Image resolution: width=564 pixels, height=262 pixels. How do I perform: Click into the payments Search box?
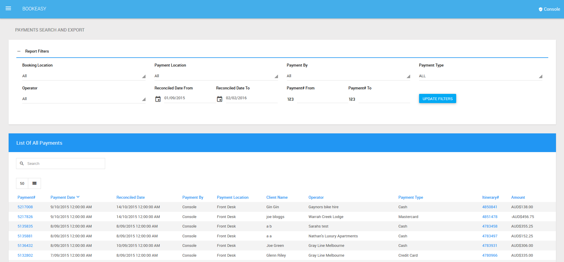tap(61, 163)
